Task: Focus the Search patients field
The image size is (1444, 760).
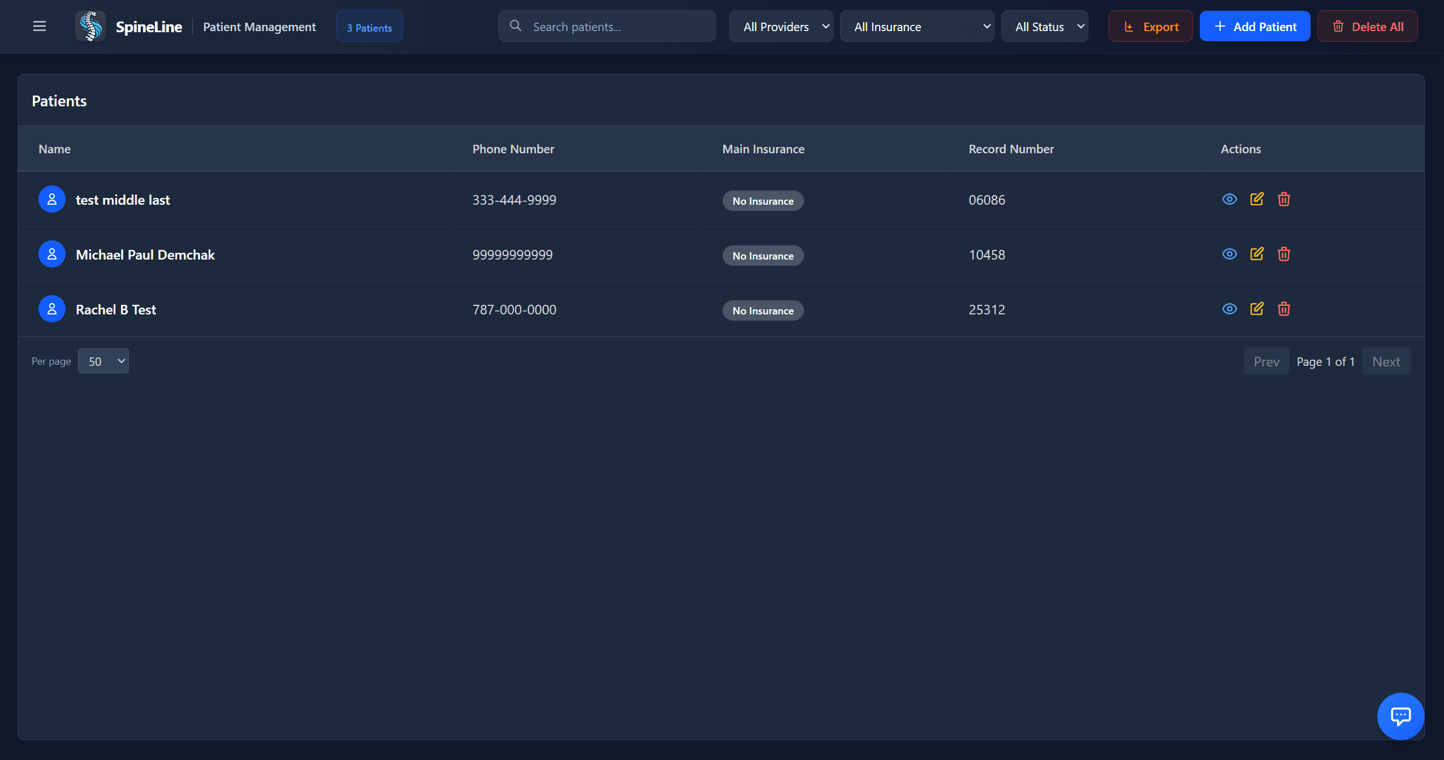Action: 616,26
